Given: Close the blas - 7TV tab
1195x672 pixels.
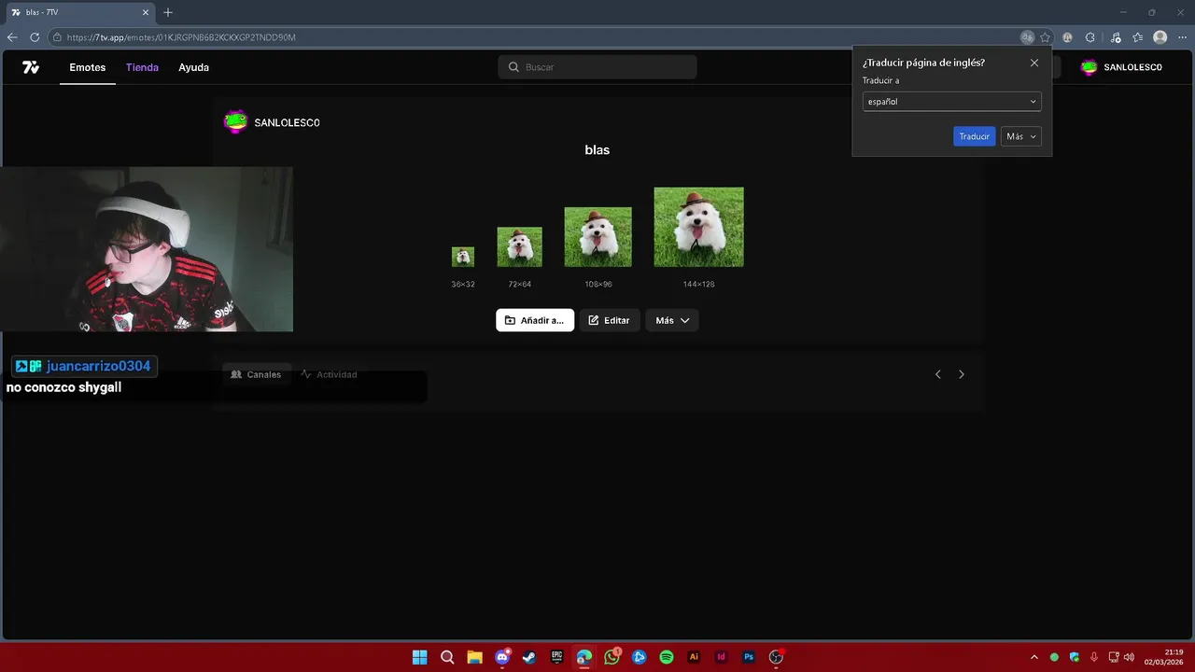Looking at the screenshot, I should click(x=146, y=12).
